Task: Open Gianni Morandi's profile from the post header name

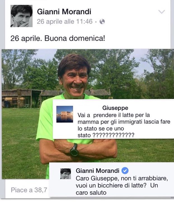Action: pos(64,12)
